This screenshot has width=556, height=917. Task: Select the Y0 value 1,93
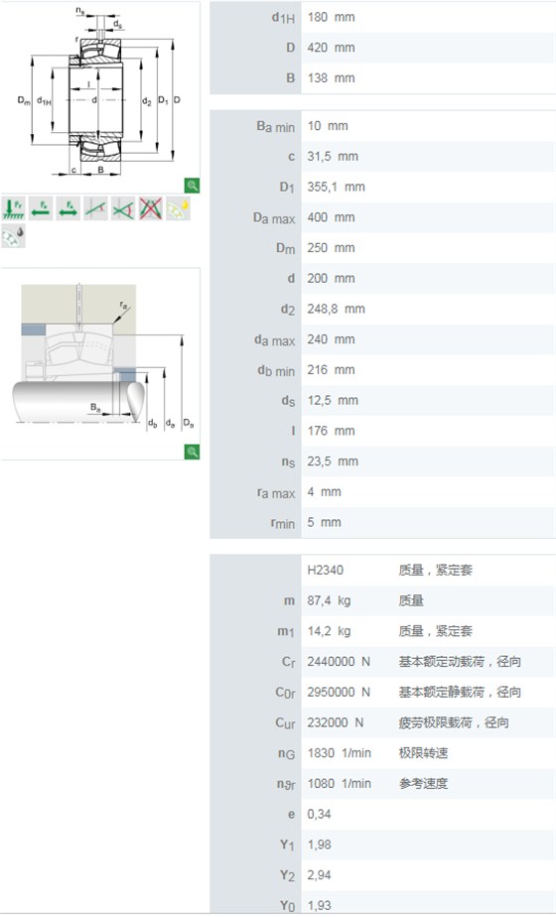click(x=319, y=905)
